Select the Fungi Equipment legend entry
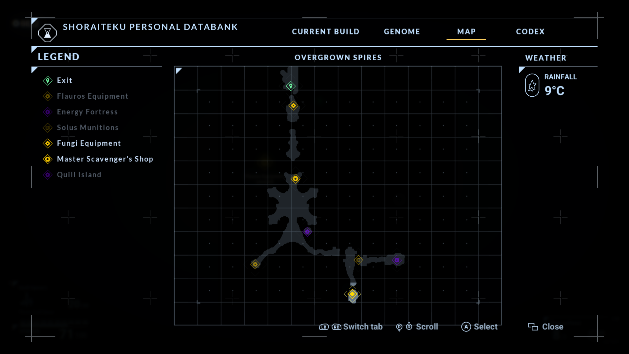This screenshot has height=354, width=629. pos(82,143)
